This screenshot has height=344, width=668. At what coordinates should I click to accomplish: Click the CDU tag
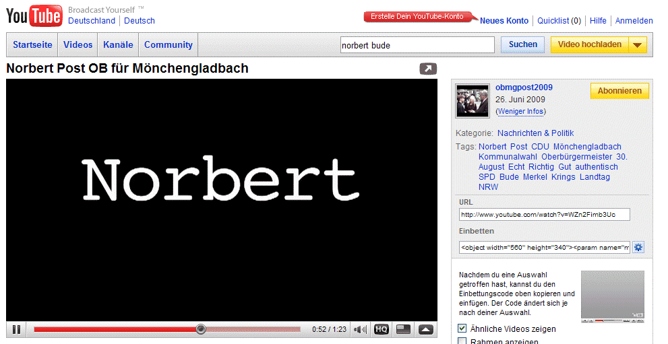pyautogui.click(x=540, y=147)
